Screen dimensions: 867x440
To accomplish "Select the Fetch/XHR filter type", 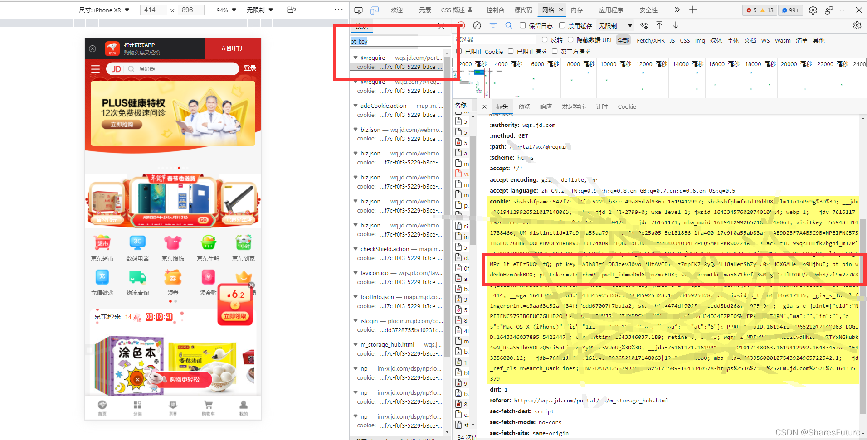I will (650, 40).
